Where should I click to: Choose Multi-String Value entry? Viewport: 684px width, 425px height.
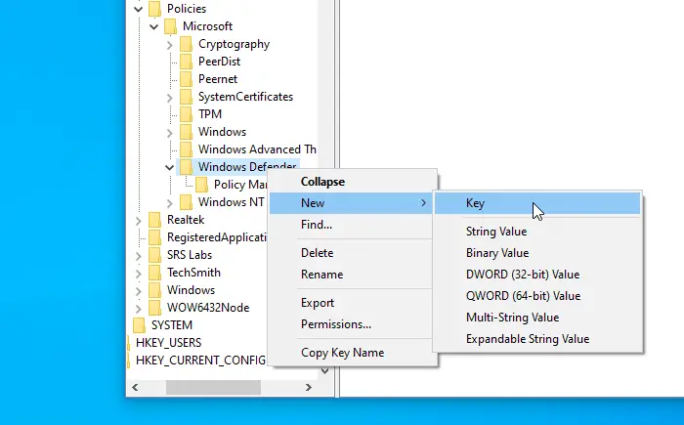512,318
